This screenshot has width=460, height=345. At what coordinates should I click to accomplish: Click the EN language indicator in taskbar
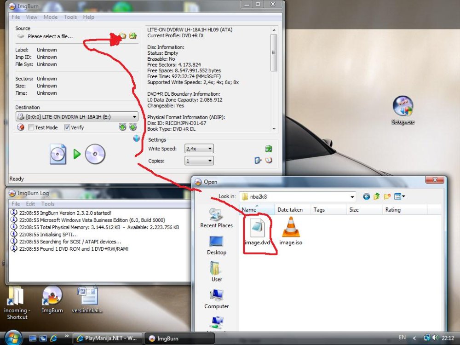pos(402,337)
